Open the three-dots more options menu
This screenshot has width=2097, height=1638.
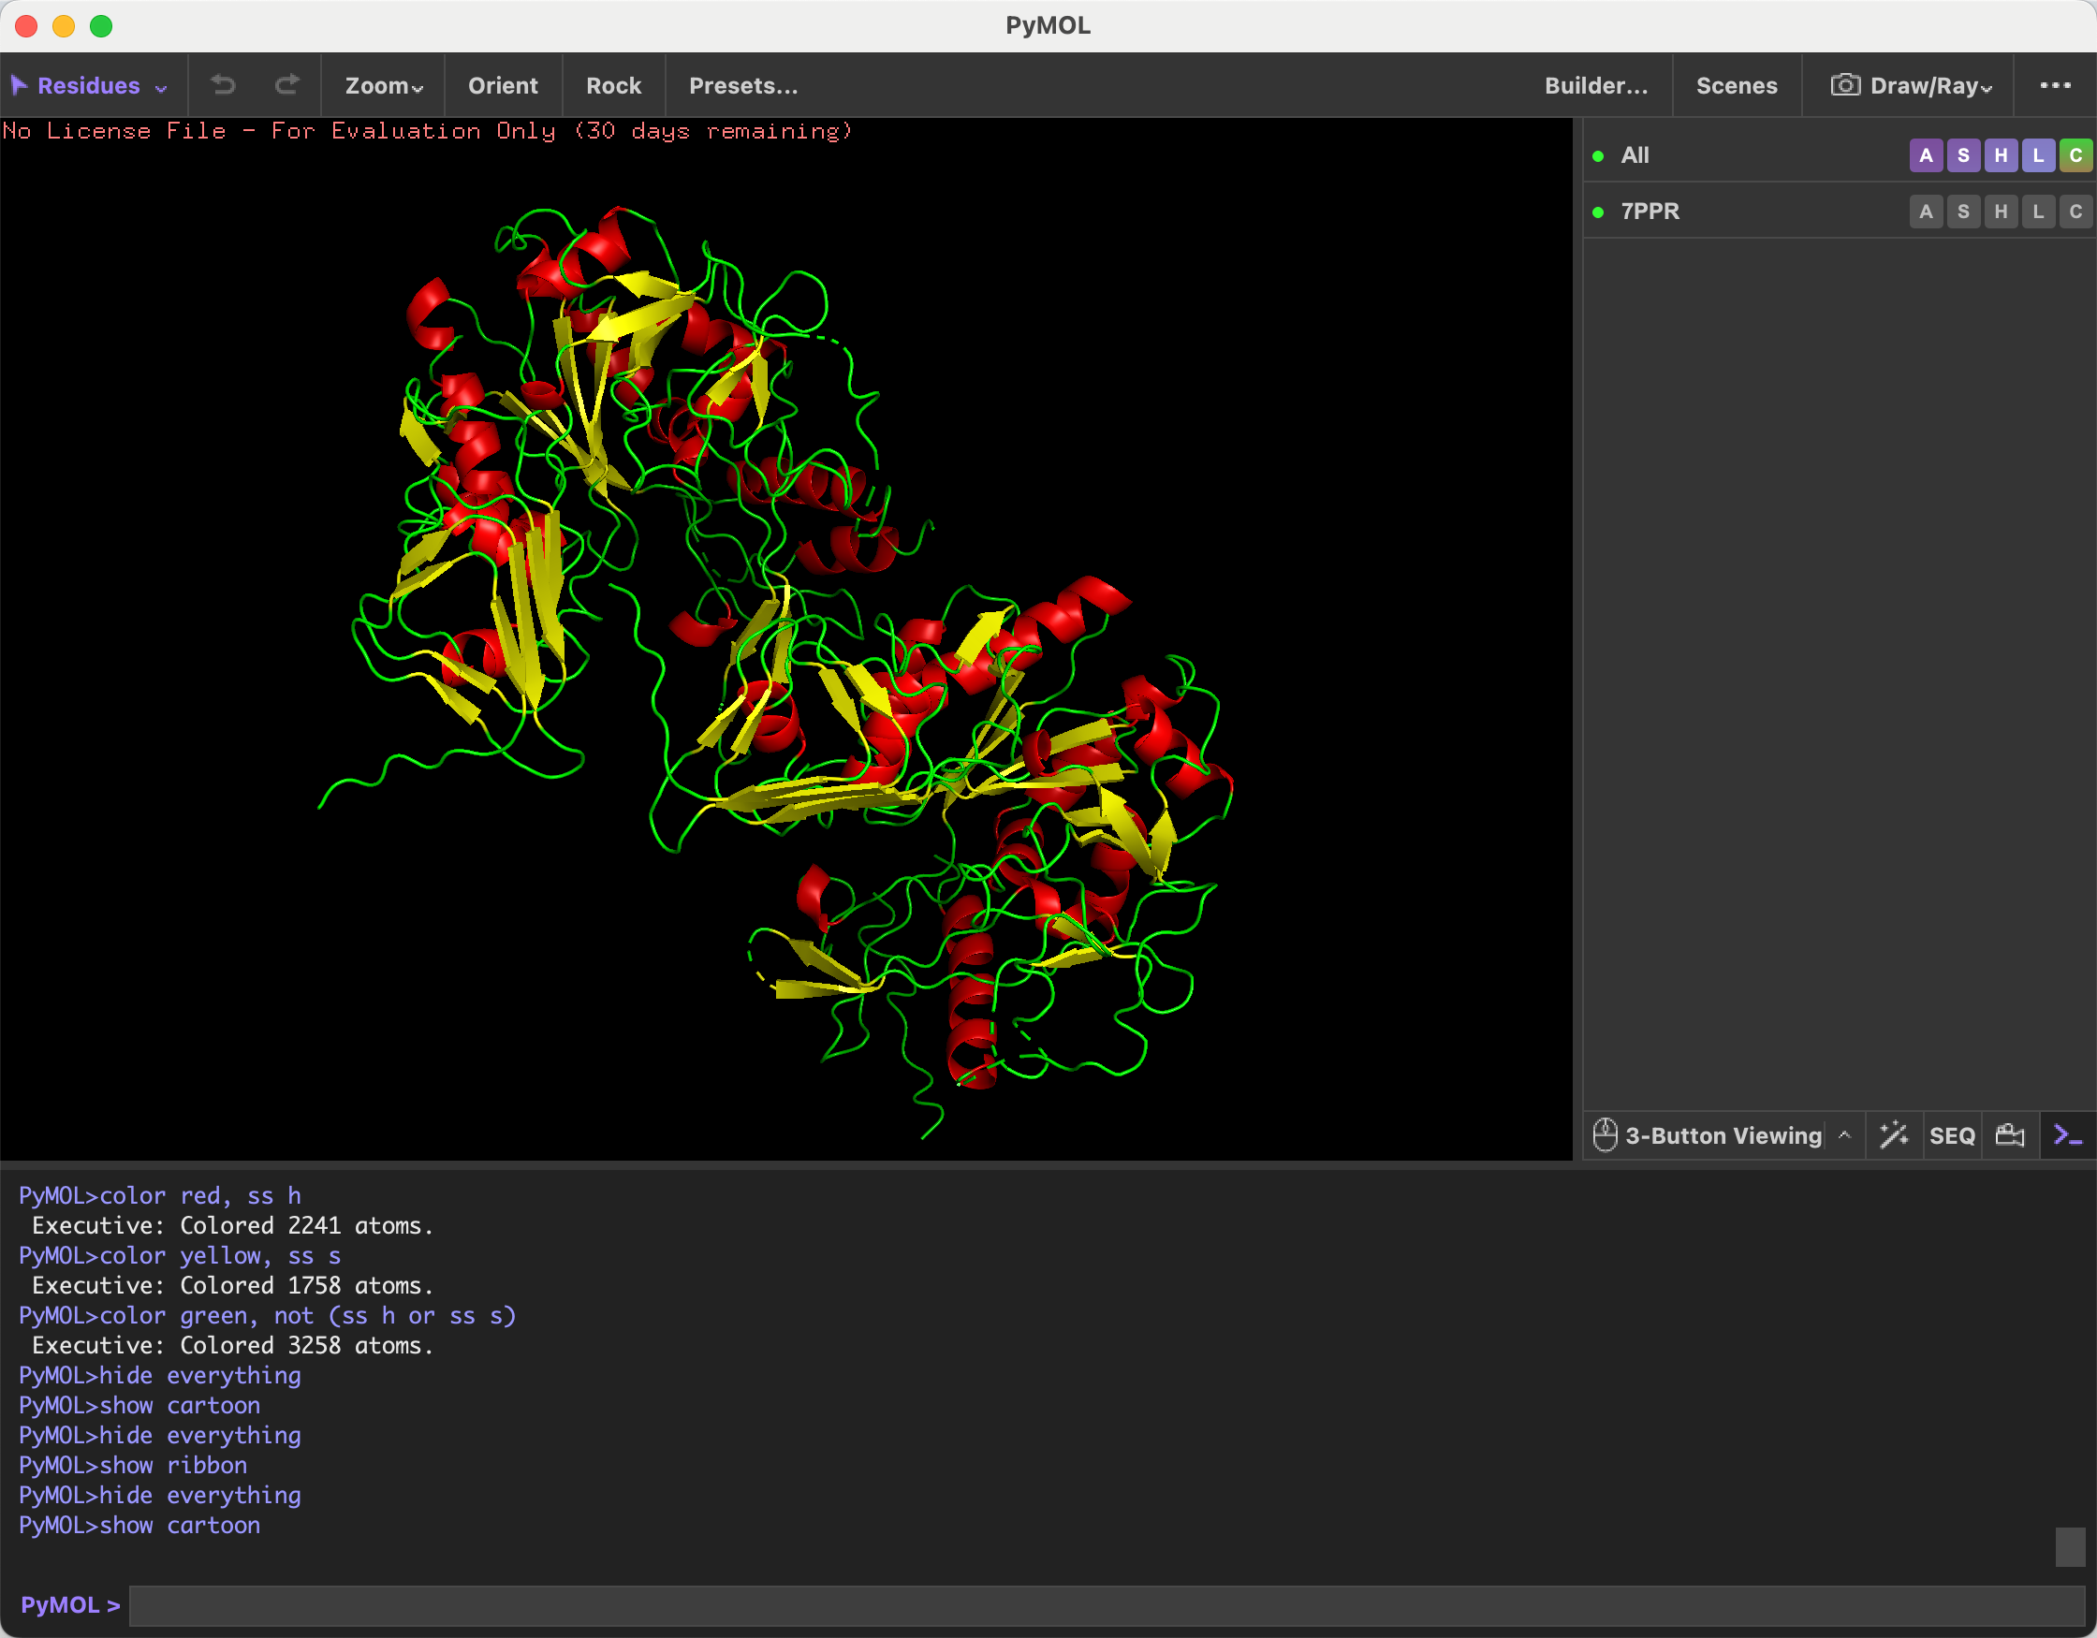(2055, 85)
